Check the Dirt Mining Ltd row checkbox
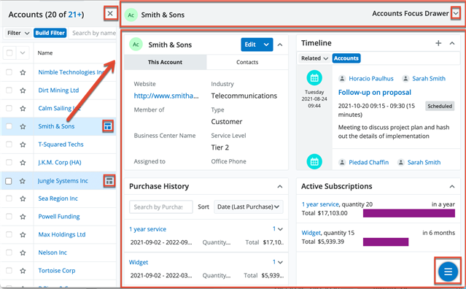The height and width of the screenshot is (289, 466). (9, 90)
